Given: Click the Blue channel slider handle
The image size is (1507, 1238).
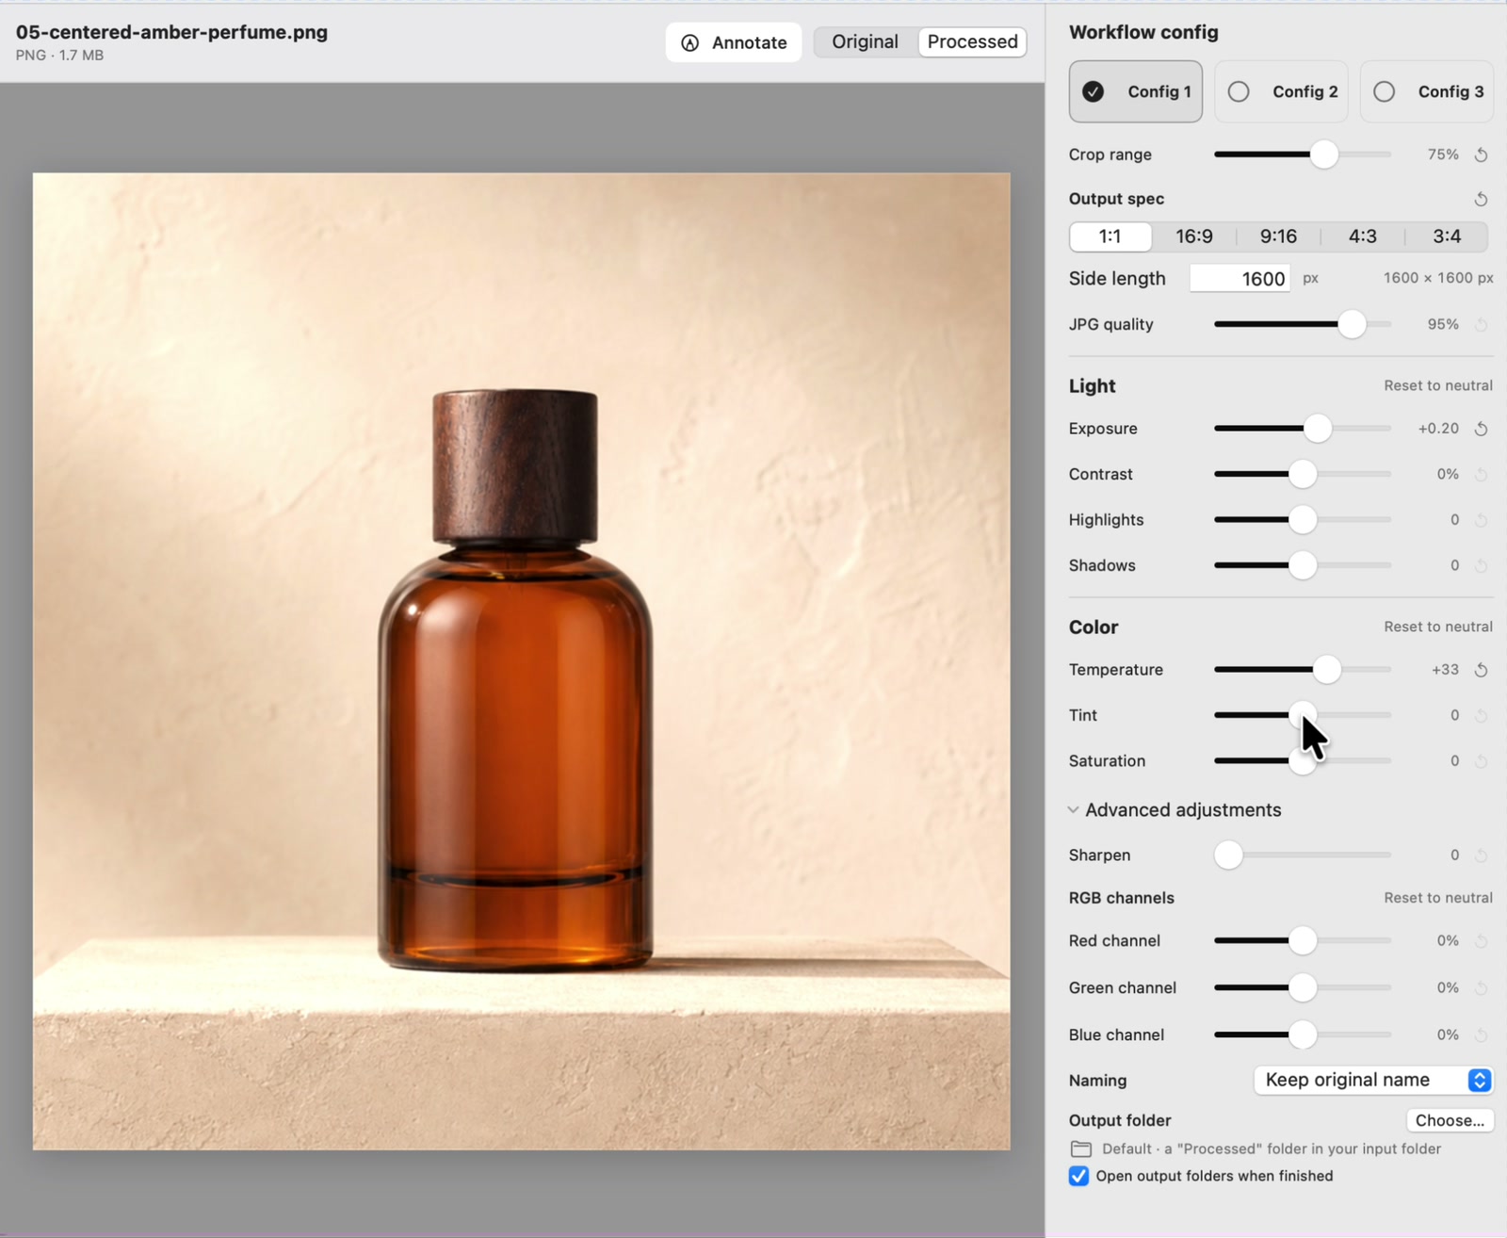Looking at the screenshot, I should coord(1303,1034).
